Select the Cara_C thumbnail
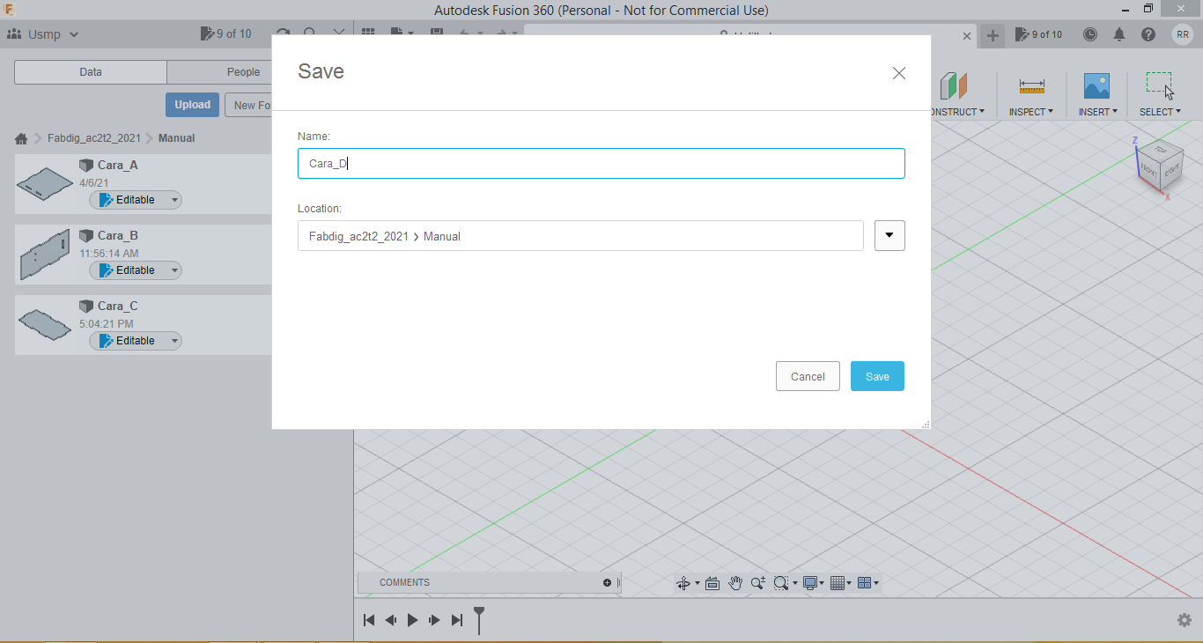 (45, 325)
